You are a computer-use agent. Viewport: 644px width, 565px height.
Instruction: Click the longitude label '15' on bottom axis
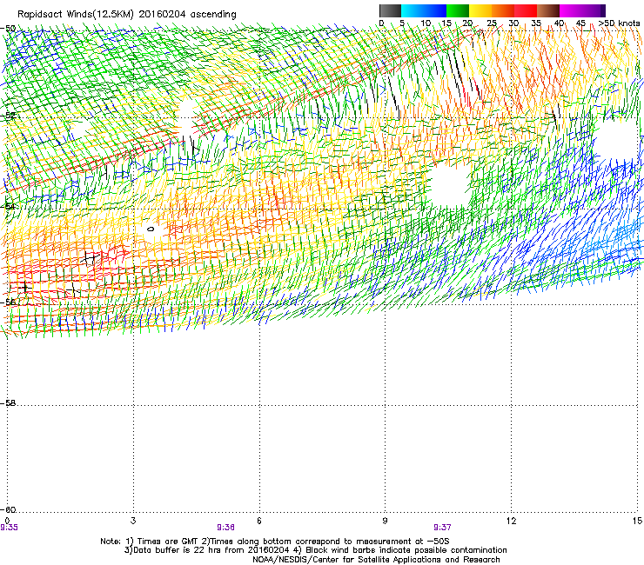(637, 521)
